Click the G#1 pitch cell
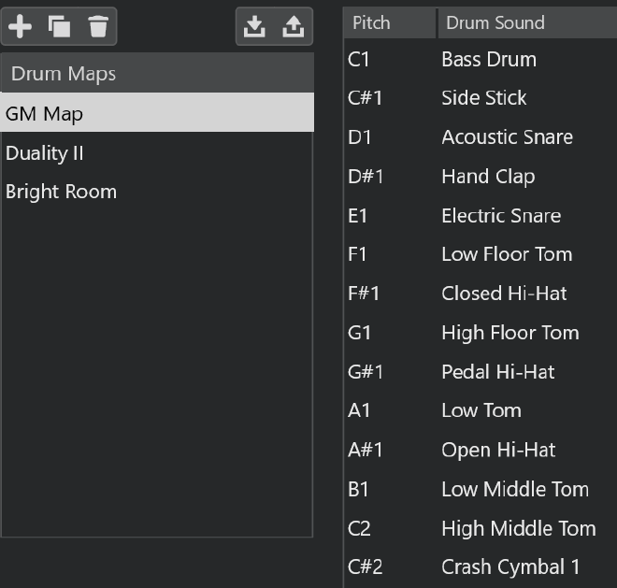This screenshot has height=588, width=617. (366, 371)
